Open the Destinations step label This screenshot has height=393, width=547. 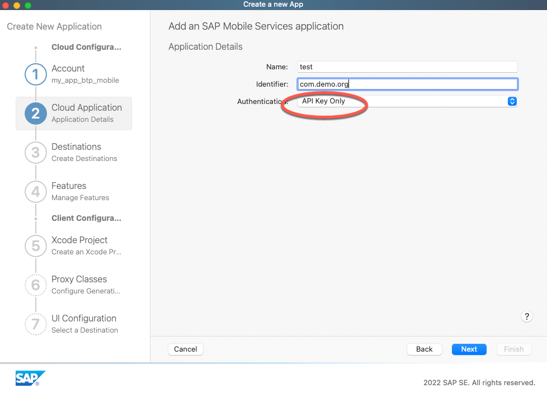click(x=77, y=146)
